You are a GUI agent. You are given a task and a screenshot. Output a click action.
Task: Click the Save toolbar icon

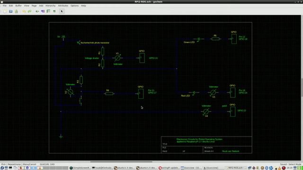(x=17, y=11)
